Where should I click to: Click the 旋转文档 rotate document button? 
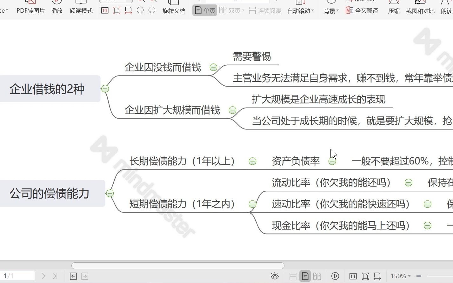(174, 8)
